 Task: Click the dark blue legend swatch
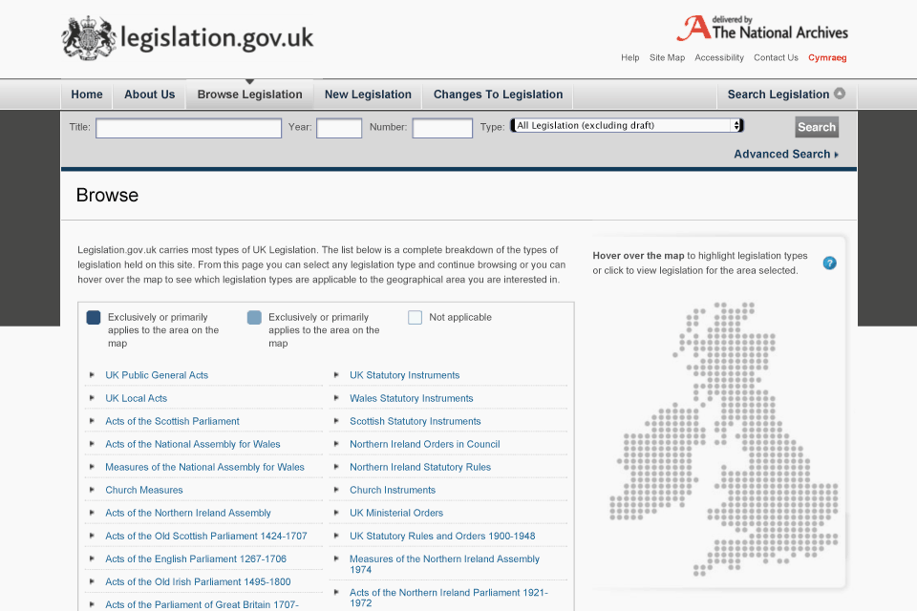coord(94,318)
